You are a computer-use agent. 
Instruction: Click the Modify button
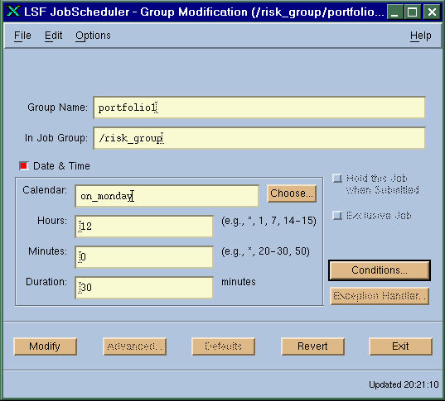45,346
